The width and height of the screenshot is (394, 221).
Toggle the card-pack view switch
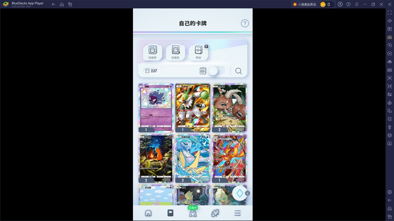(217, 71)
